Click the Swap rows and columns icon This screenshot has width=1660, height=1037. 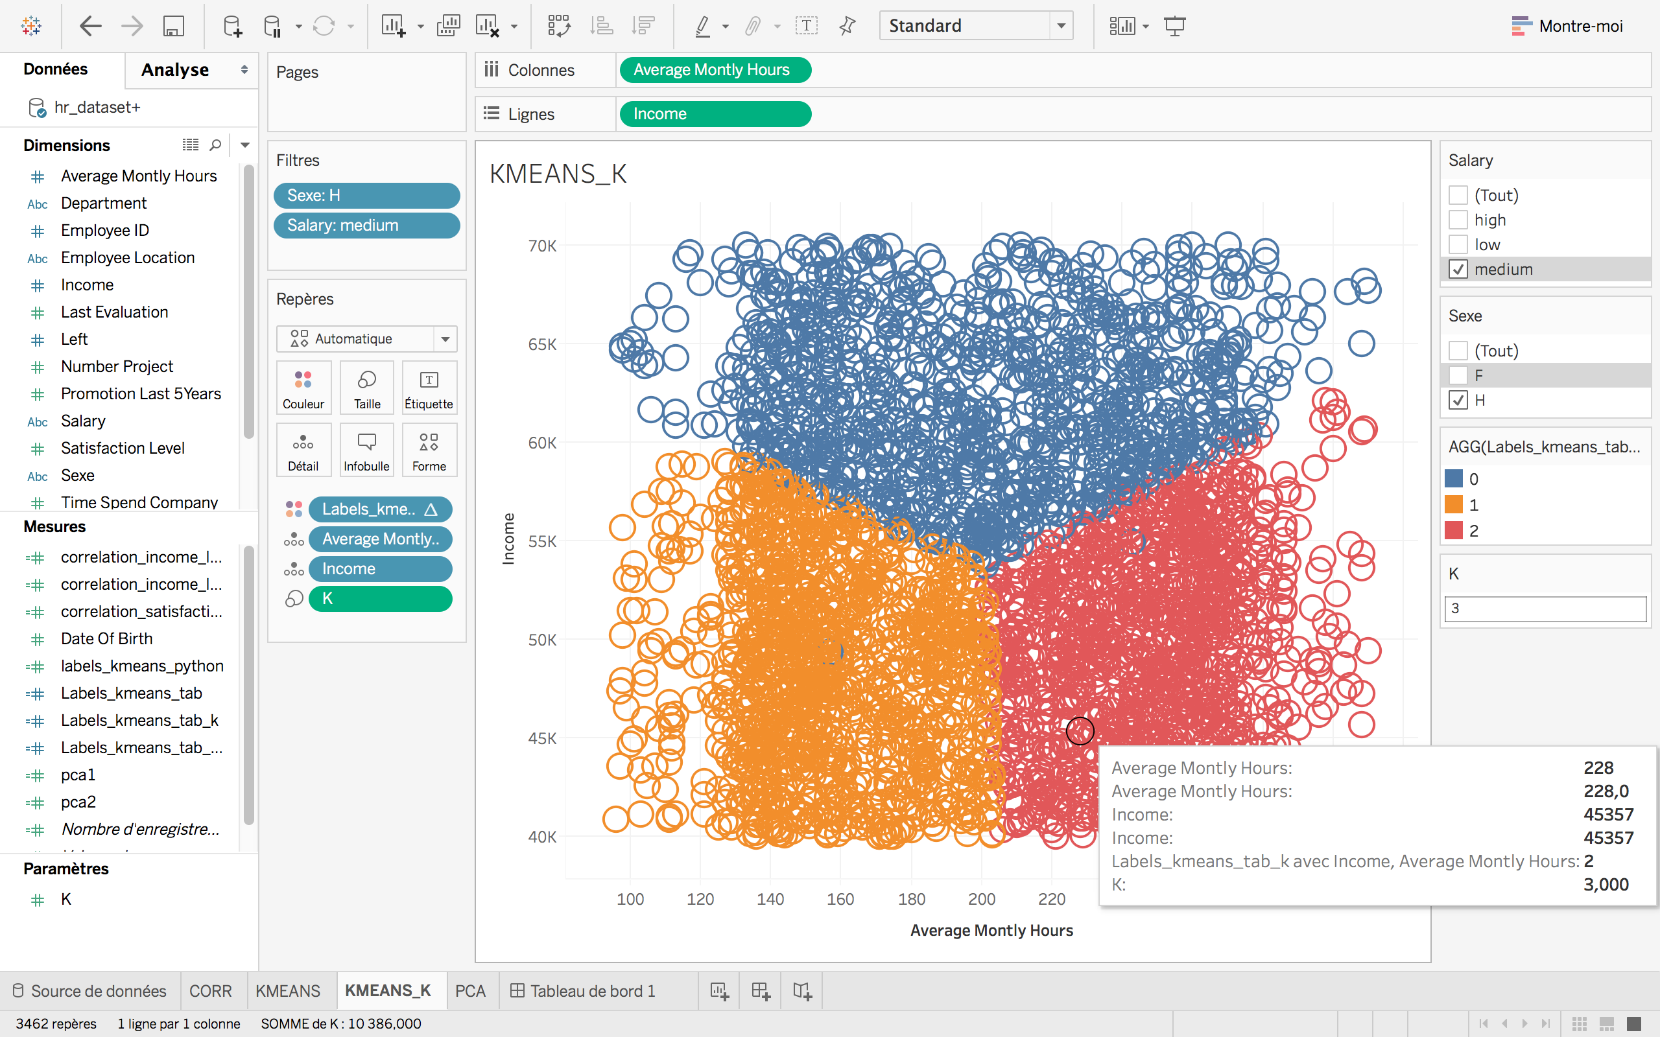point(559,26)
